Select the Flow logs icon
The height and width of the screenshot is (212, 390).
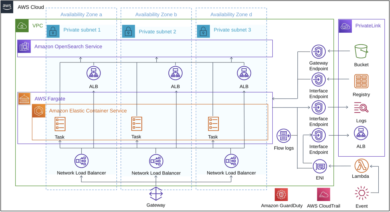283,136
